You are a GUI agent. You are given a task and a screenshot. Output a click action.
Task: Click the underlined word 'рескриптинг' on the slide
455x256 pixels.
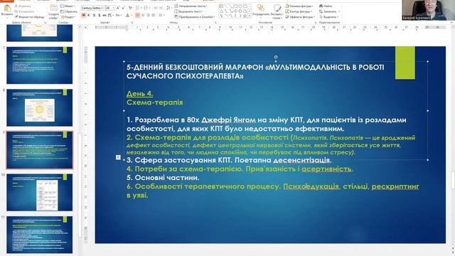[395, 186]
